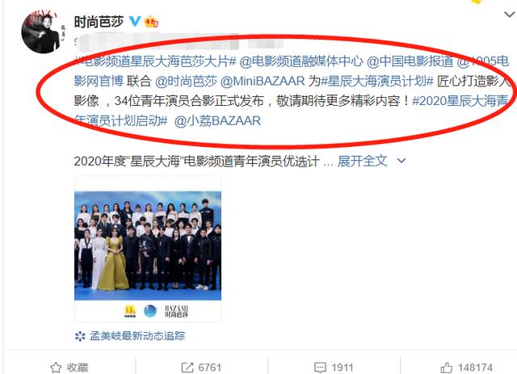517x374 pixels.
Task: Click the arrow beside 展开全文
Action: tap(401, 161)
